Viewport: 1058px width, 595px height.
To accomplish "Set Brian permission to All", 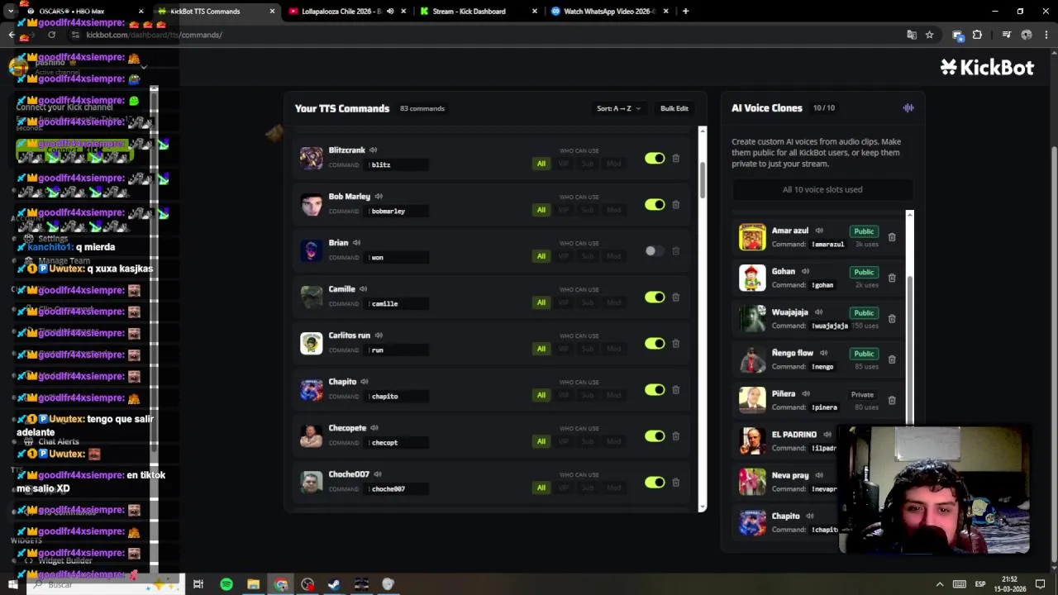I will [541, 256].
